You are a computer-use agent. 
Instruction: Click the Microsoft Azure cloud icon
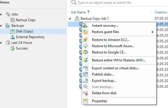85,46
